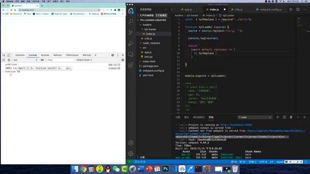Open VS Code Search view icon

131,21
